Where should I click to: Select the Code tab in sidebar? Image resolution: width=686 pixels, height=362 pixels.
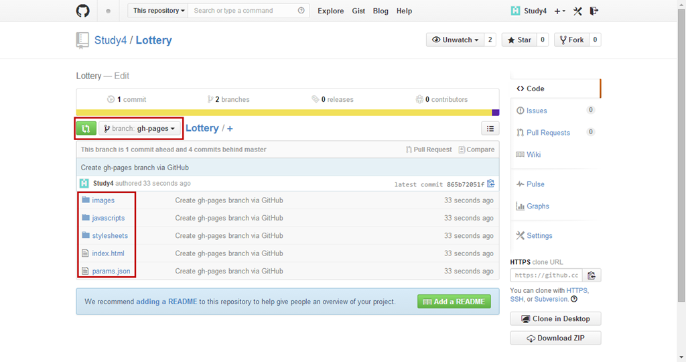point(555,88)
